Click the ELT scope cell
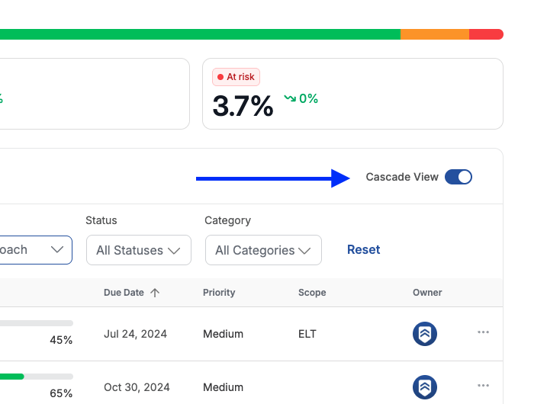 307,334
